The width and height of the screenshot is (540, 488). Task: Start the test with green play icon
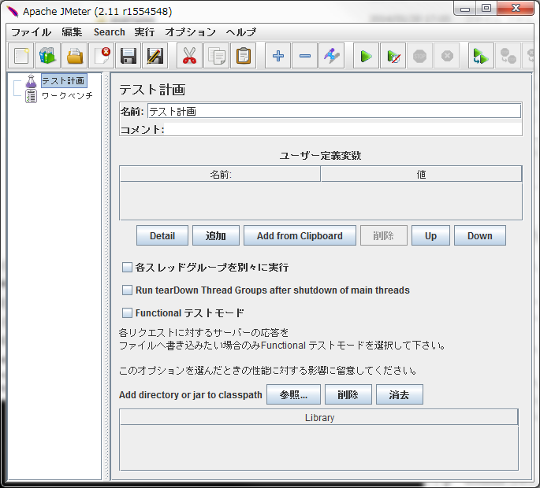(x=366, y=56)
